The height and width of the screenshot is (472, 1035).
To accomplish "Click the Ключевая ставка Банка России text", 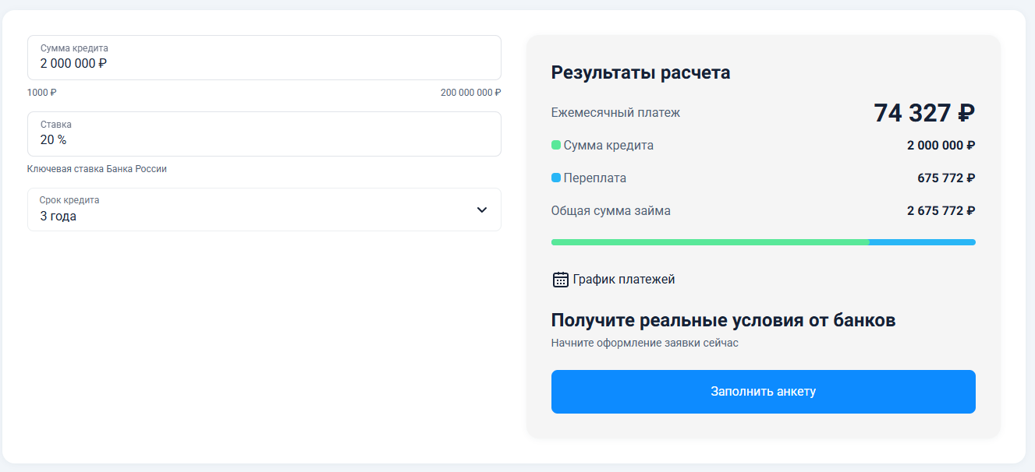I will [97, 169].
